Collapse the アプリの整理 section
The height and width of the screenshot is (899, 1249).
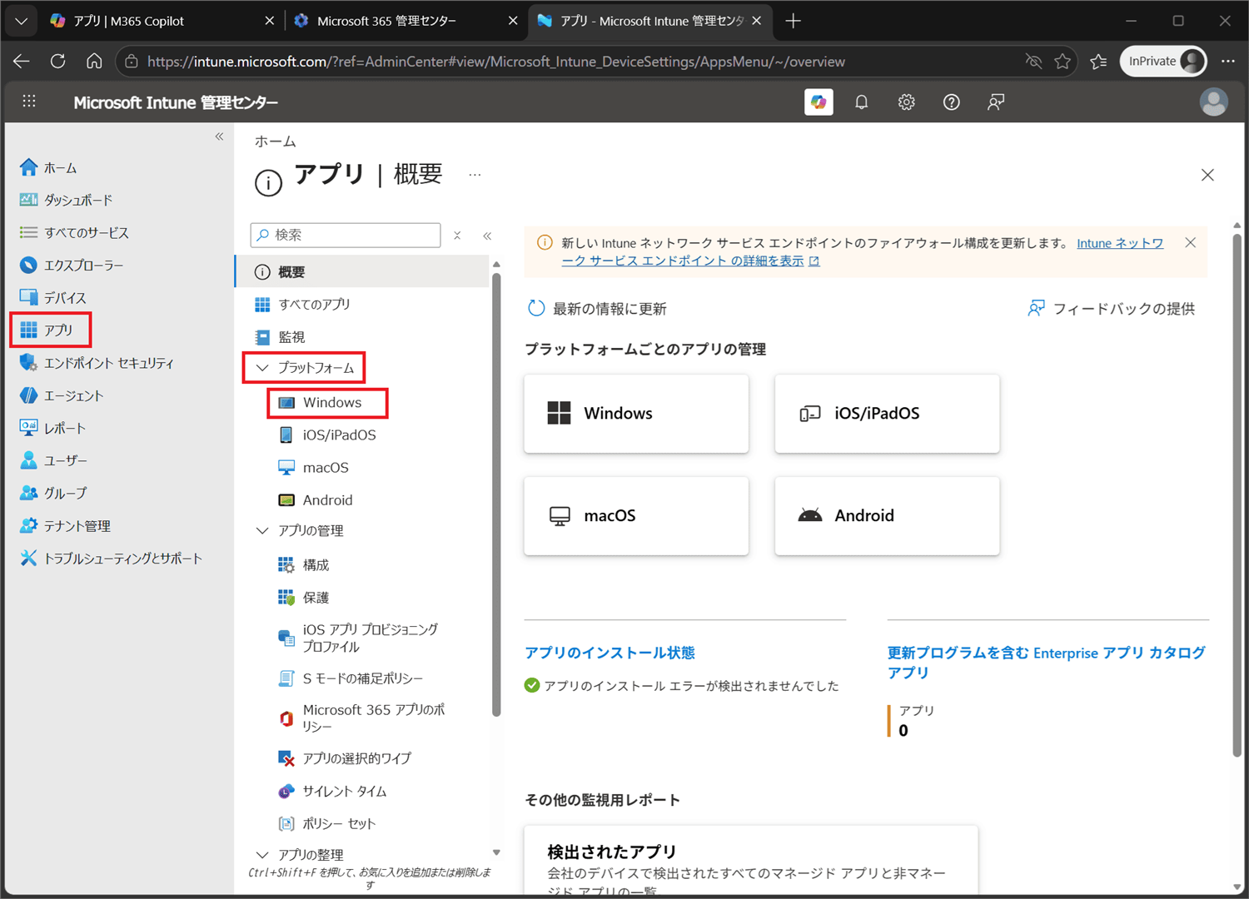pos(262,855)
